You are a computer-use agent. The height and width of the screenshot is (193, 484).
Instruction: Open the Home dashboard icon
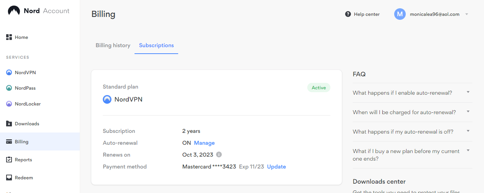(x=9, y=37)
